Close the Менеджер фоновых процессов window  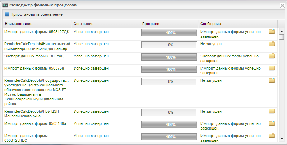[x=282, y=5]
